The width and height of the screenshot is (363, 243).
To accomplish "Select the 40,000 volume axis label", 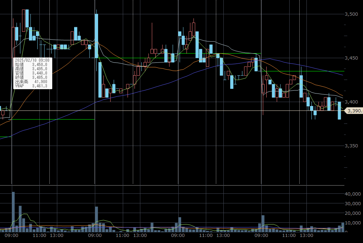I will 353,194.
